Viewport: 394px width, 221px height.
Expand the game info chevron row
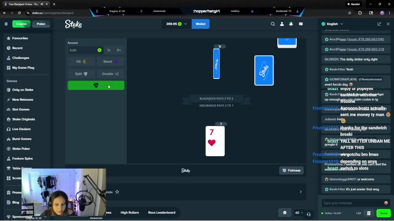click(301, 192)
